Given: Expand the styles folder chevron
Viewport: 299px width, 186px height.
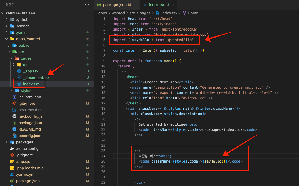Looking at the screenshot, I should (x=11, y=90).
